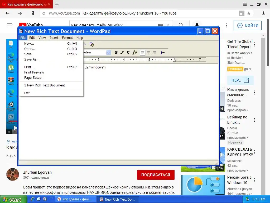Open the WordPad Insert menu

click(54, 38)
